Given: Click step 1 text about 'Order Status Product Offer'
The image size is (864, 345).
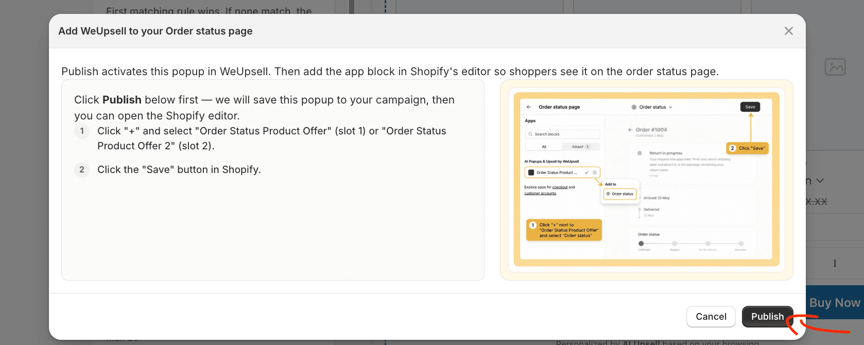Looking at the screenshot, I should coord(272,139).
